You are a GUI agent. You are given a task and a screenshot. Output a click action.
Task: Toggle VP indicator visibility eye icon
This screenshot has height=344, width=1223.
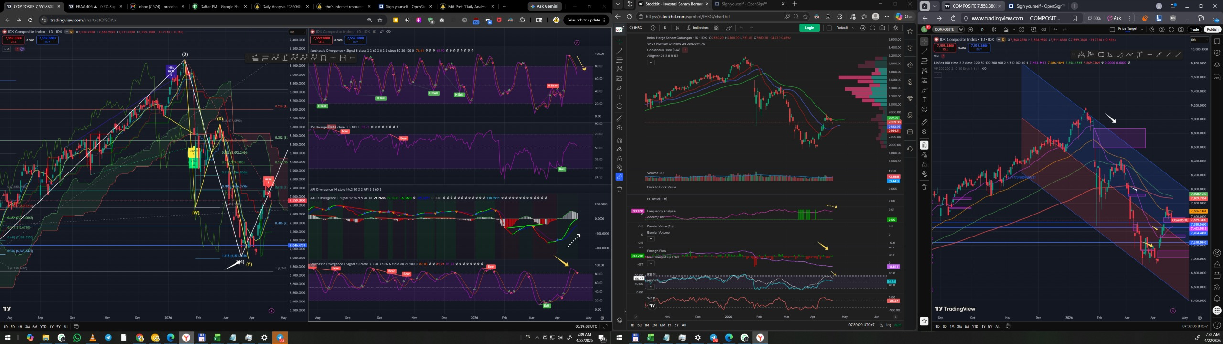(x=984, y=69)
